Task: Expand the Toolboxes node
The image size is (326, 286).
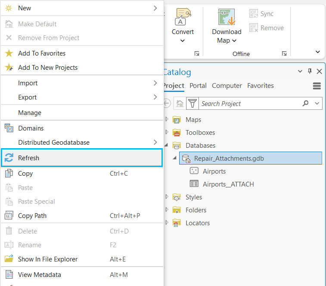Action: 167,132
